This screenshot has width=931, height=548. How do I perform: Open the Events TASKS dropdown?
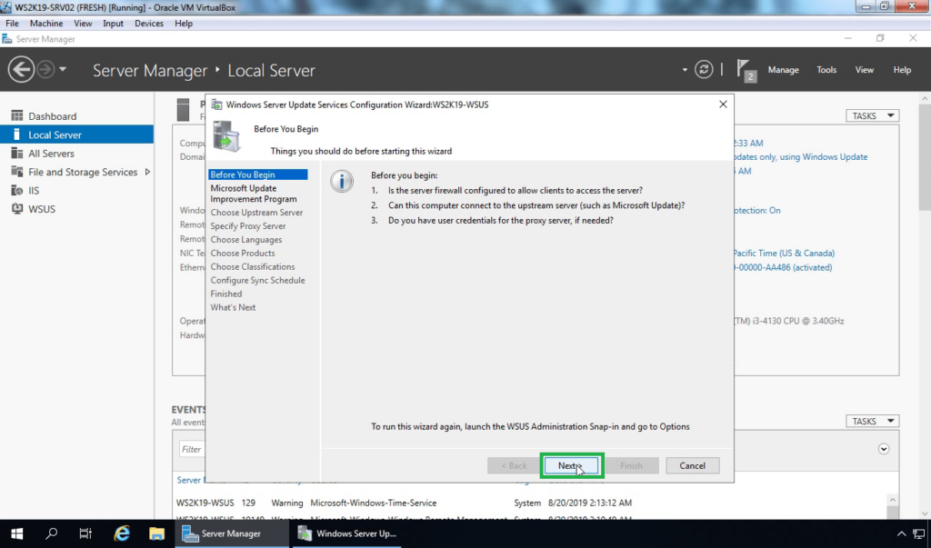coord(872,421)
